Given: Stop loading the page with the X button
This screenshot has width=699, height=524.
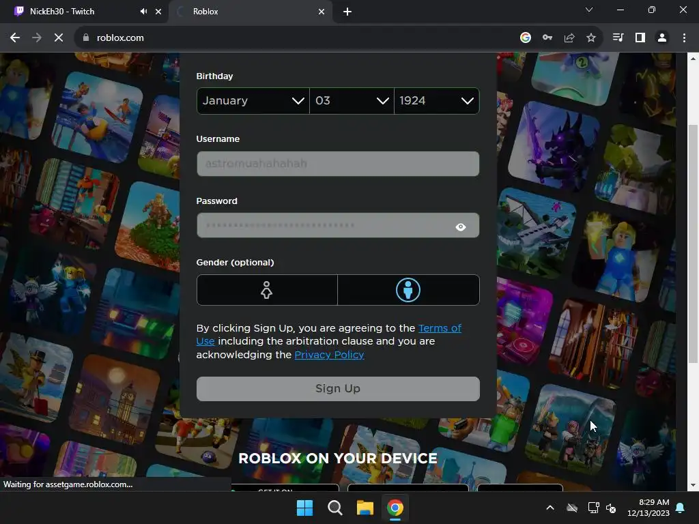Looking at the screenshot, I should [59, 38].
